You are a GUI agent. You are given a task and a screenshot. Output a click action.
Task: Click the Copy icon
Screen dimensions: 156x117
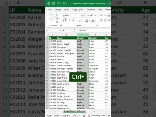pos(57,18)
